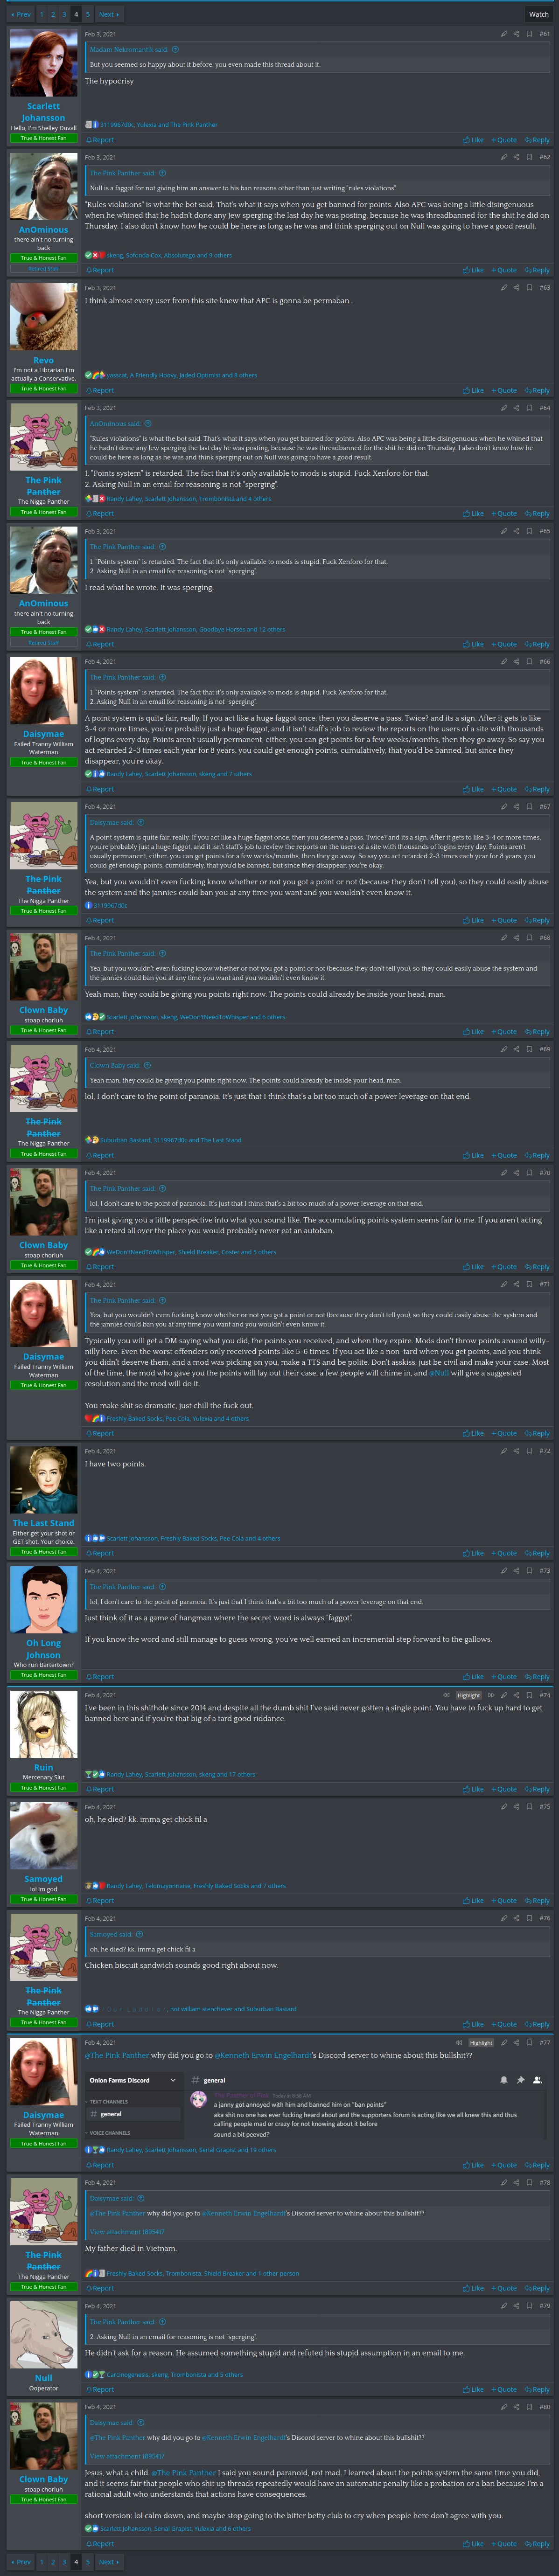Click the Next page button at the top
559x2576 pixels.
108,14
